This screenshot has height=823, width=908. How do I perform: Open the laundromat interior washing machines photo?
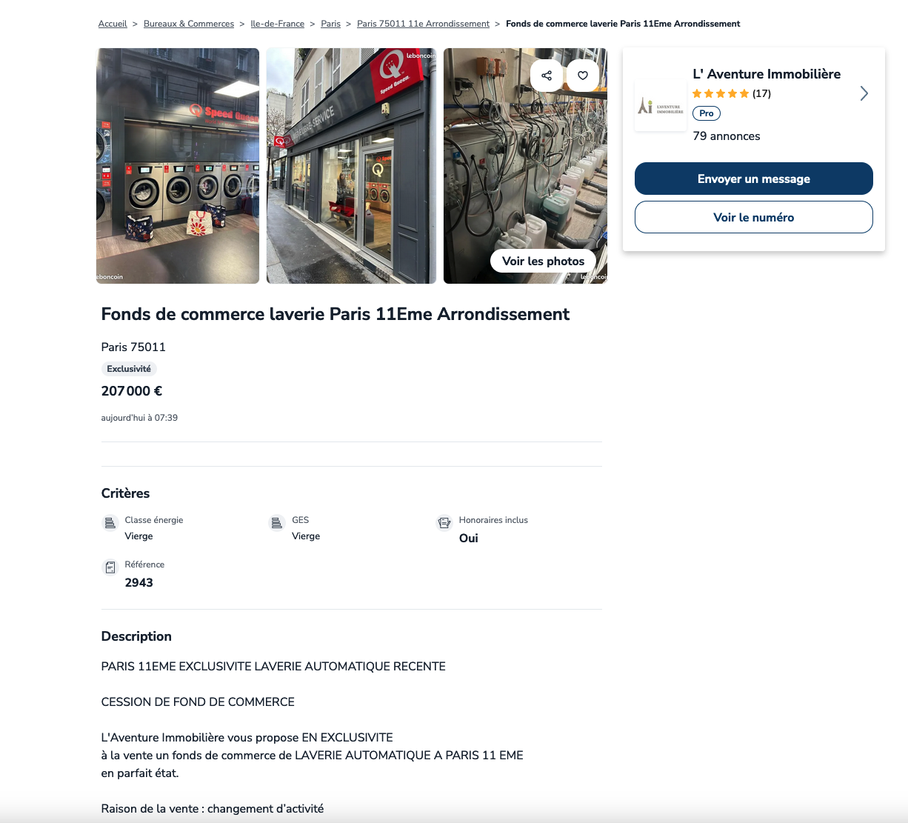click(178, 166)
